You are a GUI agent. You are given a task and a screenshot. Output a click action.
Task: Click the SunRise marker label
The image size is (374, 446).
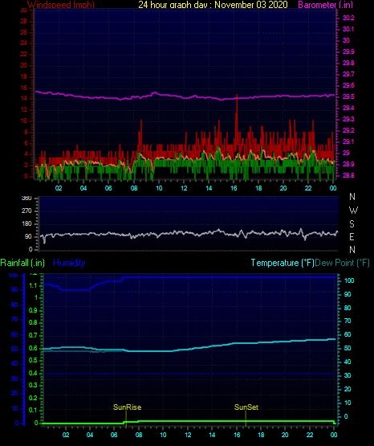[x=128, y=407]
